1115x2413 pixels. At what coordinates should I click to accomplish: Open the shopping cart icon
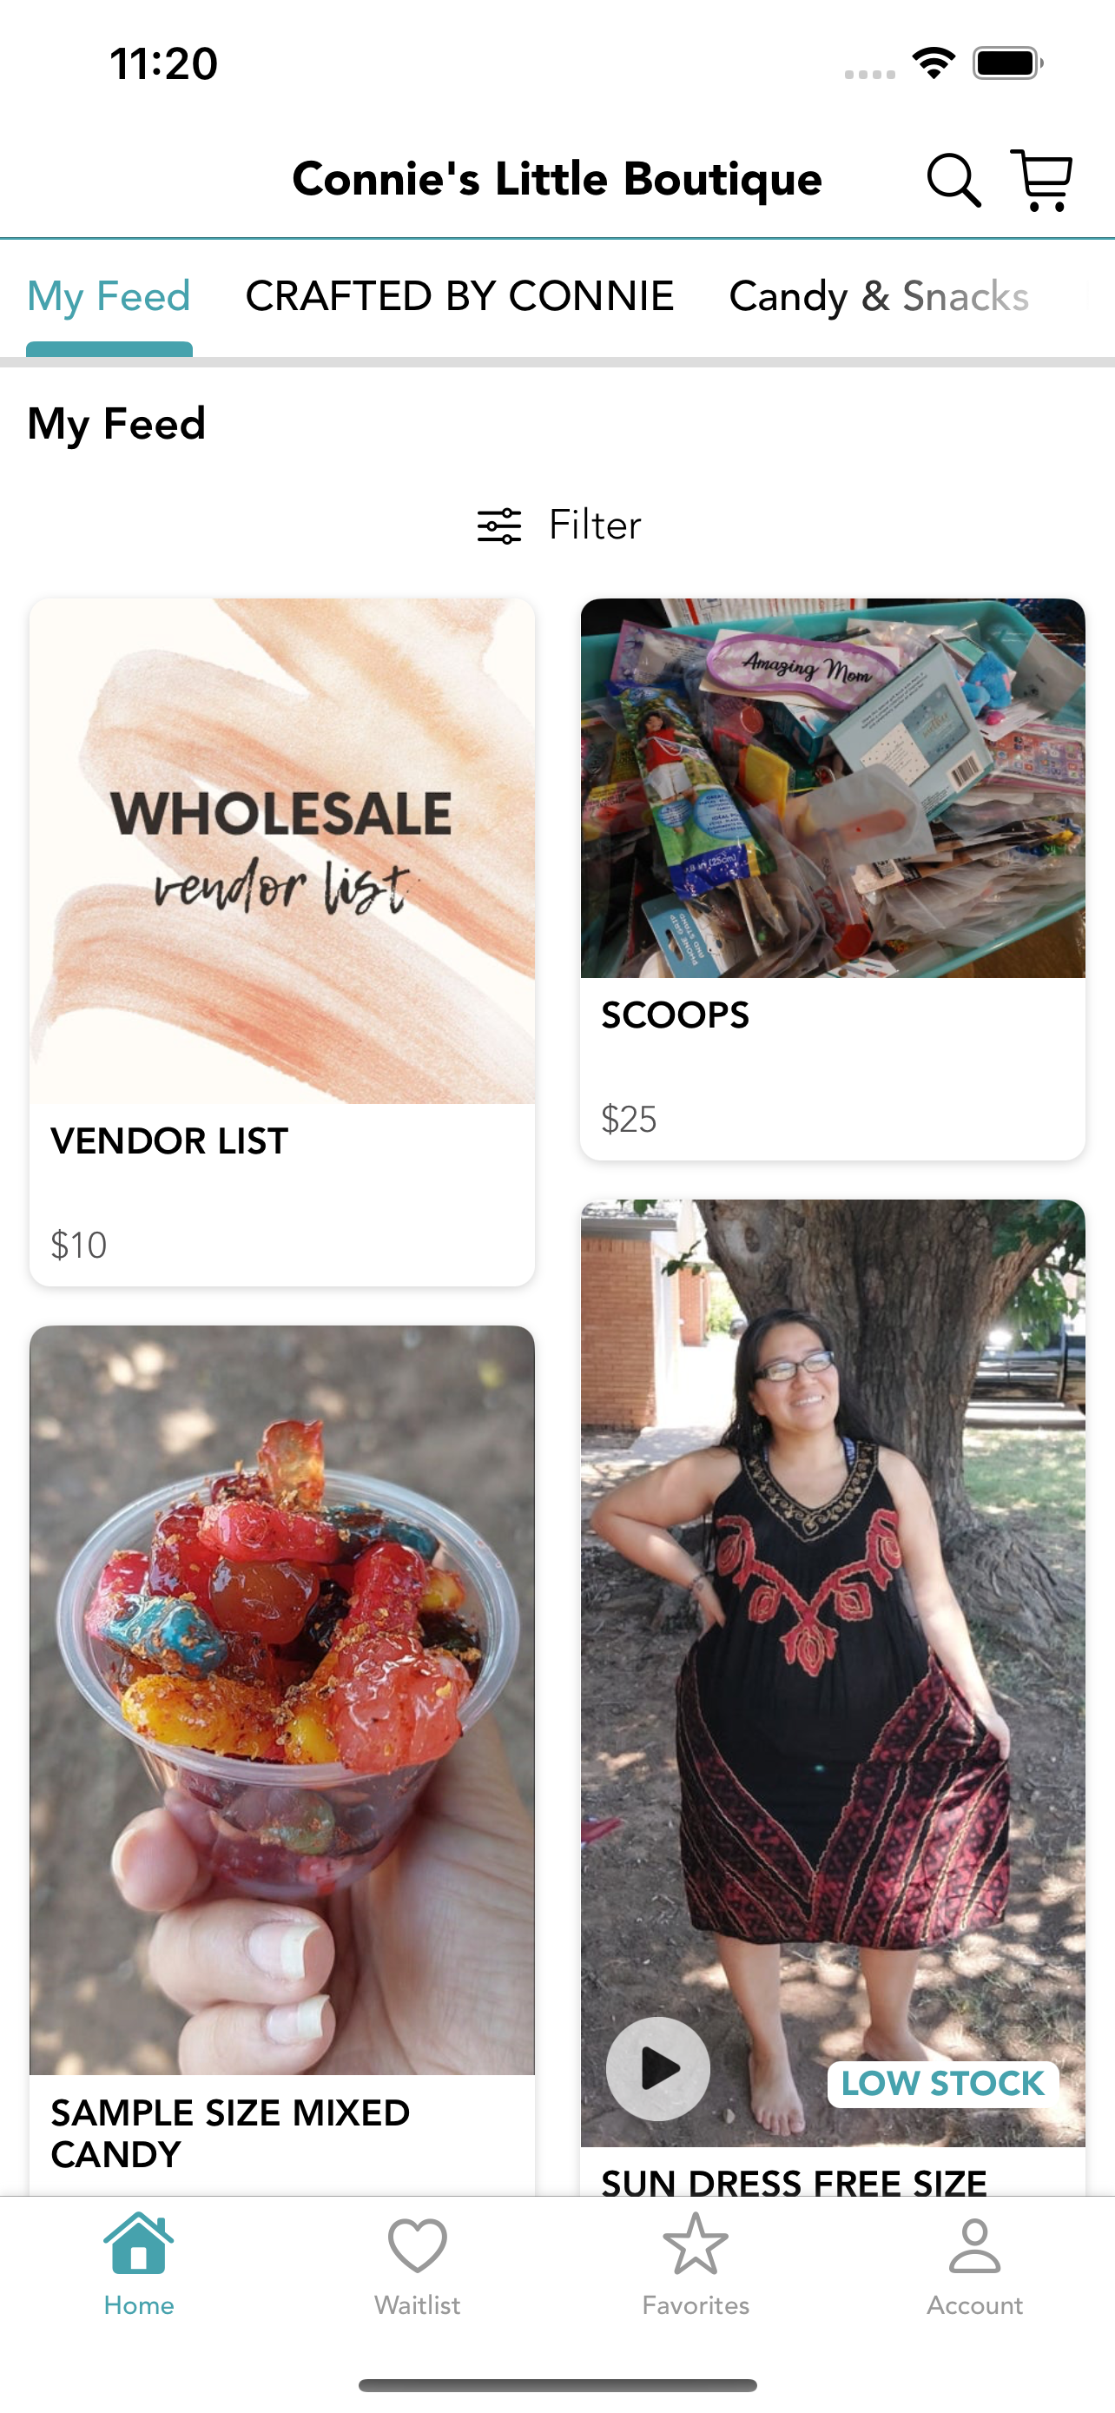click(1041, 180)
